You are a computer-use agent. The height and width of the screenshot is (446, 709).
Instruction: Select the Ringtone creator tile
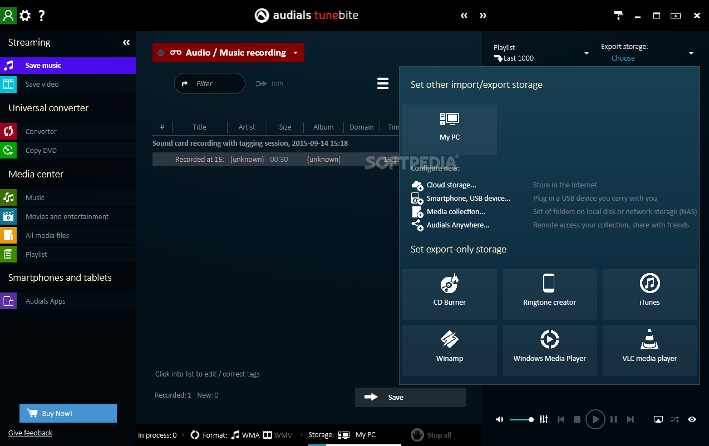click(550, 294)
